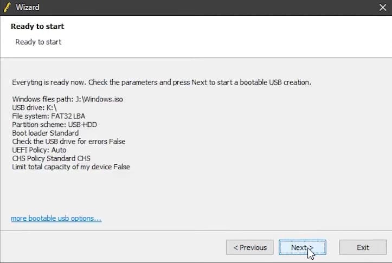Click the Boot loader Standard line
Viewport: 392px width, 263px height.
45,133
